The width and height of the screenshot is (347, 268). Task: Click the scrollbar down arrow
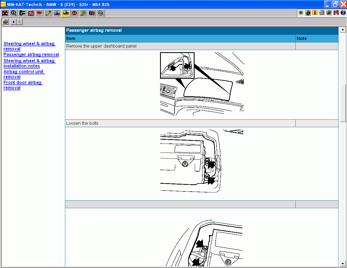coord(343,264)
